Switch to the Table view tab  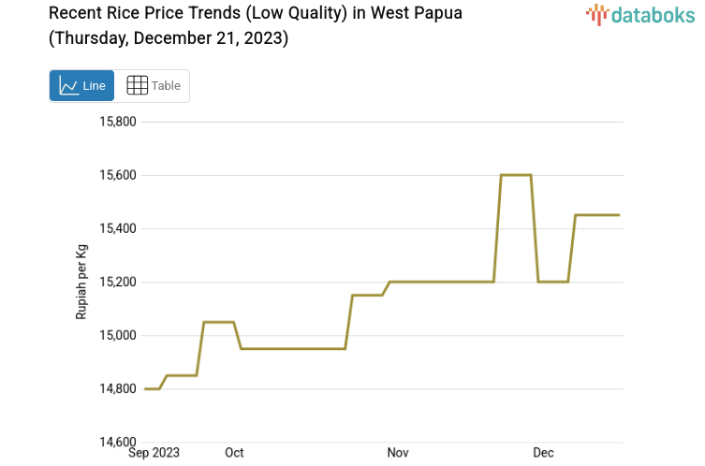(153, 85)
